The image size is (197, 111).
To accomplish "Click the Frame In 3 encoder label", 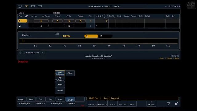I will [40, 104].
